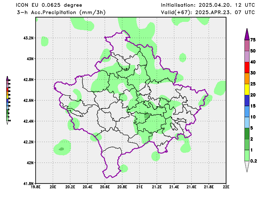Click the '43N' latitude axis label

point(30,59)
